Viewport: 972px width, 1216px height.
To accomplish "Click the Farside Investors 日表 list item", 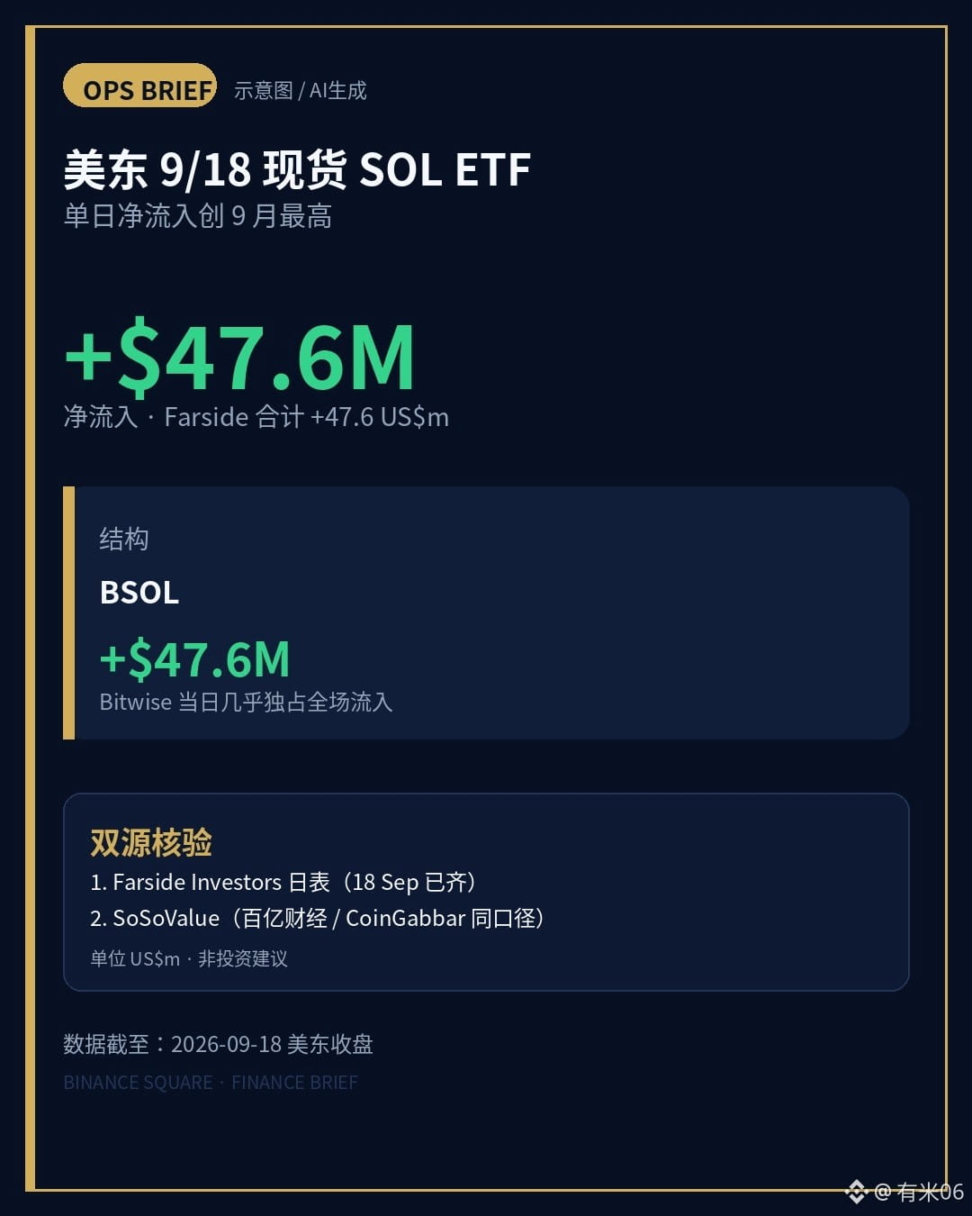I will [x=284, y=882].
